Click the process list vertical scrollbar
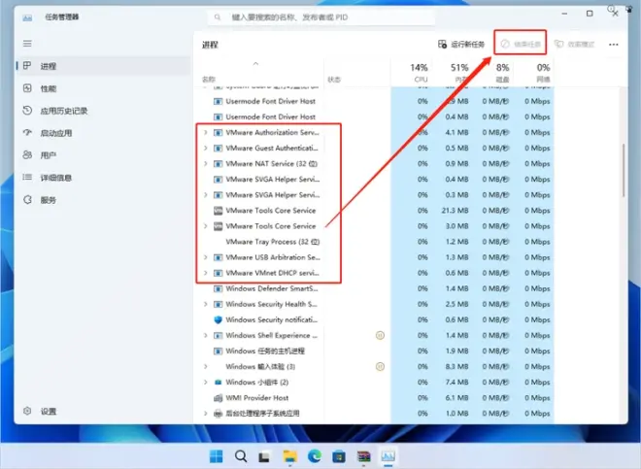The image size is (641, 469). pos(624,170)
